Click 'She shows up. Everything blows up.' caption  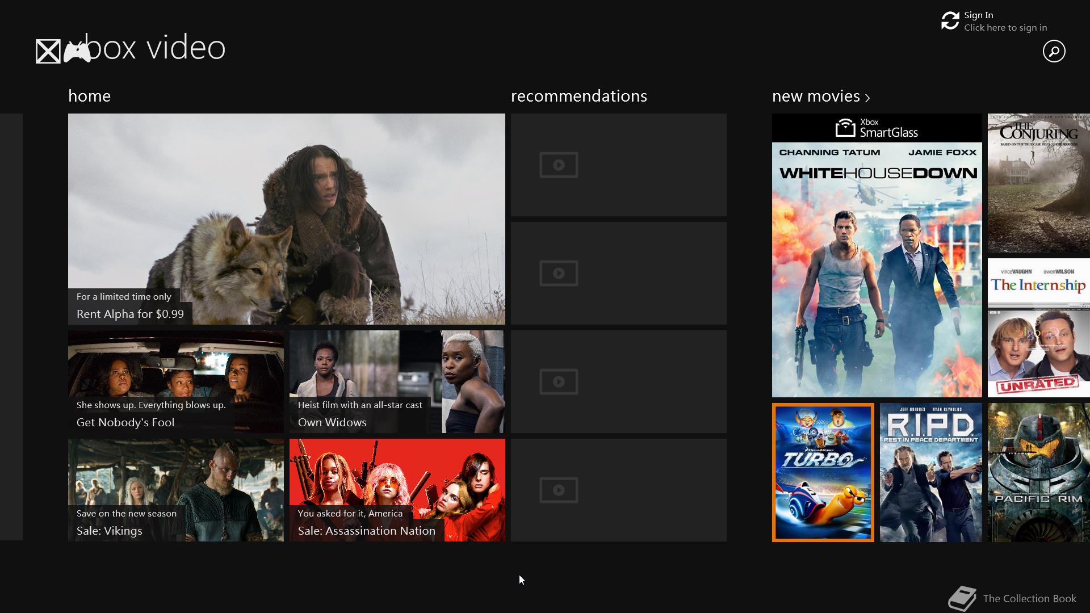tap(151, 405)
